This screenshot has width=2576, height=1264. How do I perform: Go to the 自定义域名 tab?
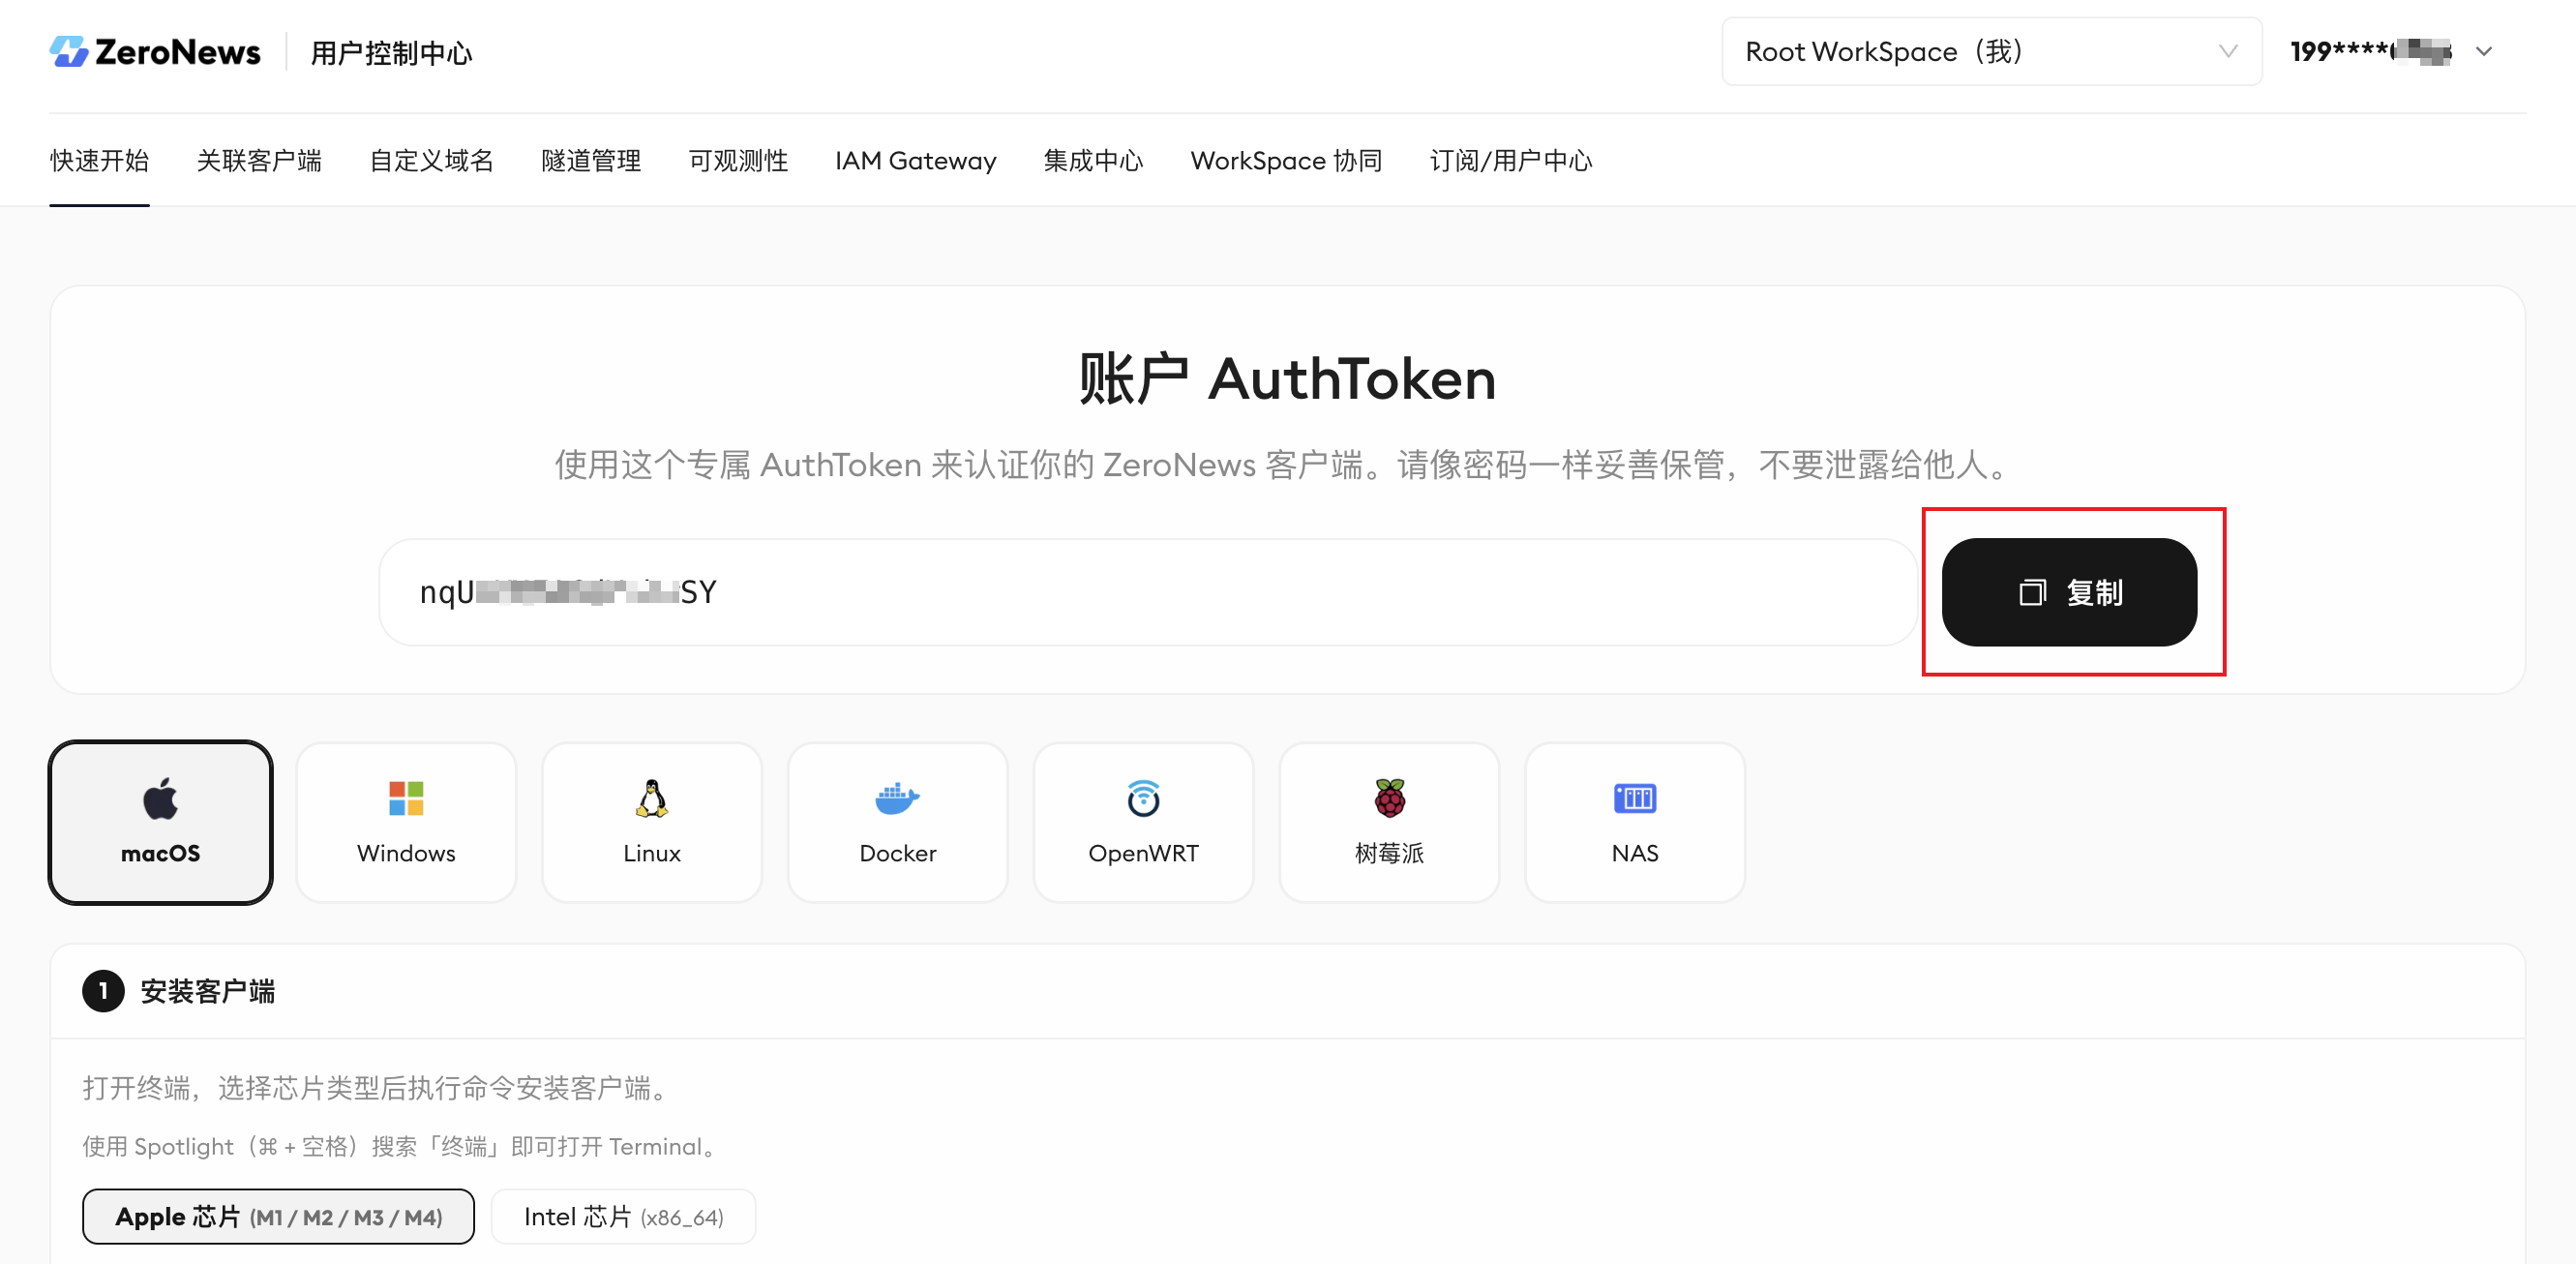pyautogui.click(x=431, y=161)
